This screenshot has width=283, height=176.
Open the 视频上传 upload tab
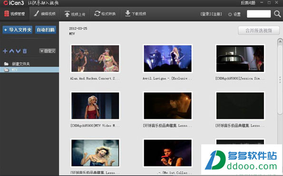75,14
